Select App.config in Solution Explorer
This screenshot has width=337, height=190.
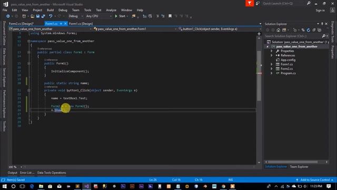tap(288, 60)
